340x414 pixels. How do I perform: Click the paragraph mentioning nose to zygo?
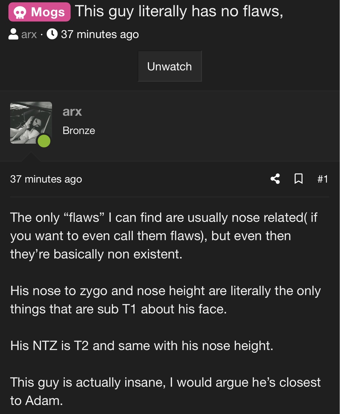[165, 300]
